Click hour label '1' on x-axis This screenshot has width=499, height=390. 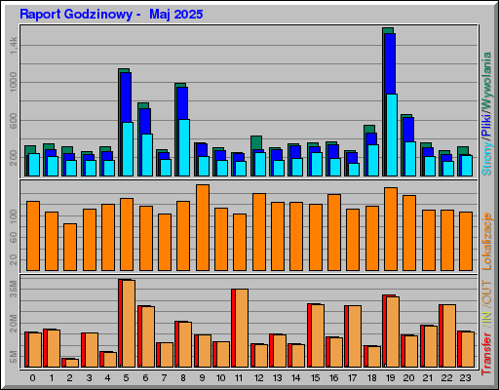pyautogui.click(x=52, y=378)
